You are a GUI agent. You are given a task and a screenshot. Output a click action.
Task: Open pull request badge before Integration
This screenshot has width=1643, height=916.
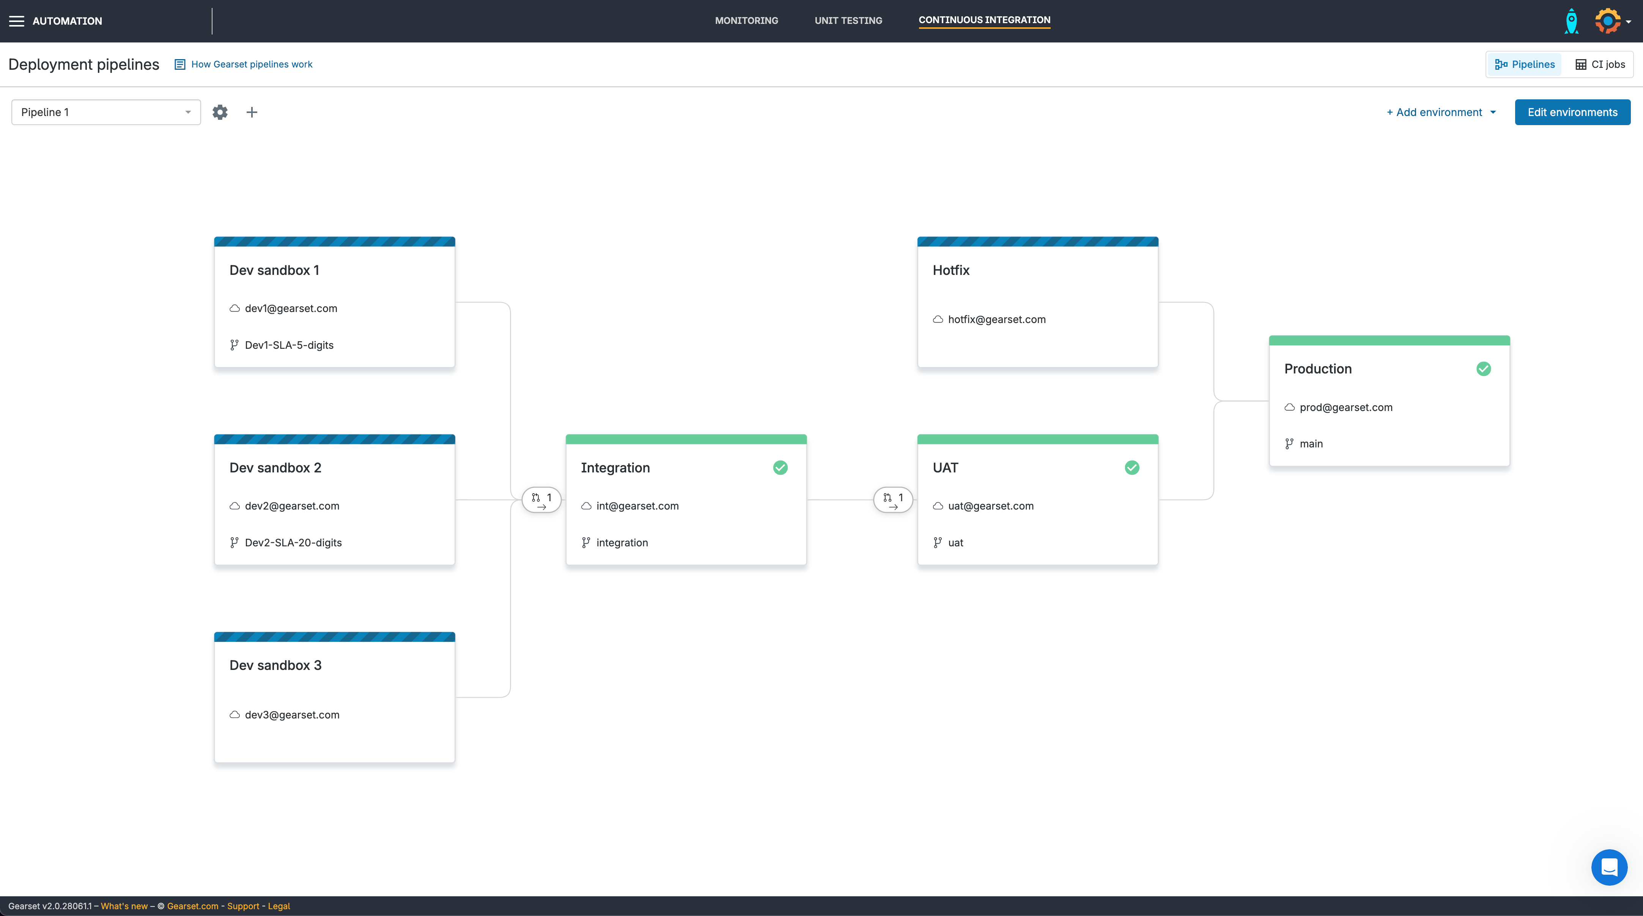(x=541, y=499)
